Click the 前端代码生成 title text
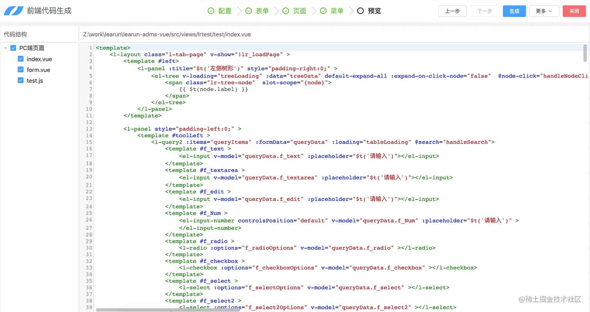This screenshot has width=590, height=312. (x=49, y=11)
